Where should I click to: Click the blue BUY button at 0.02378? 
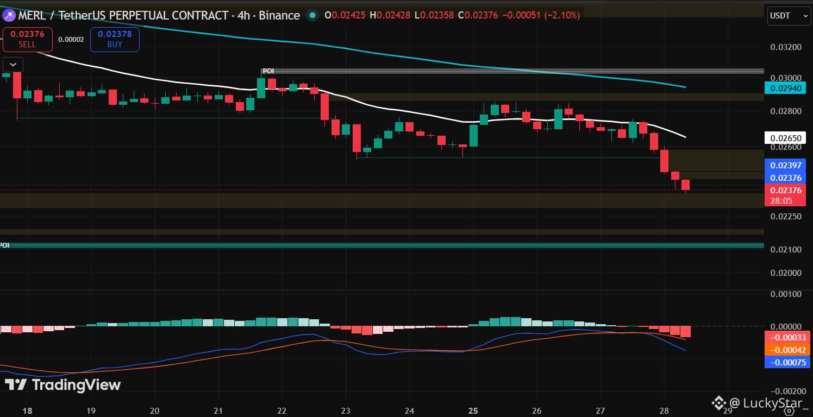coord(115,40)
